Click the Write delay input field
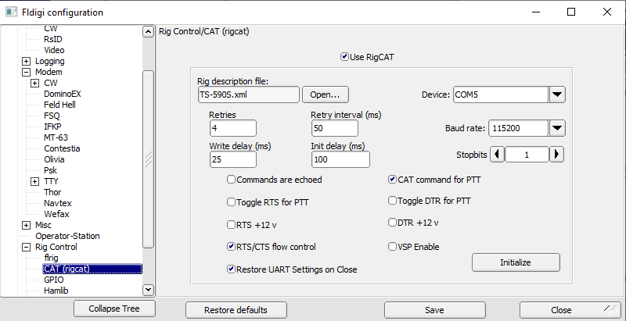Viewport: 626px width, 321px height. click(232, 159)
